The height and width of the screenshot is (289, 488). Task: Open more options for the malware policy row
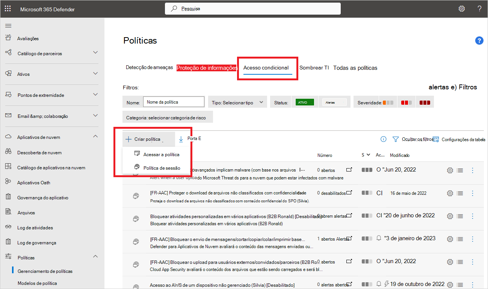click(473, 170)
